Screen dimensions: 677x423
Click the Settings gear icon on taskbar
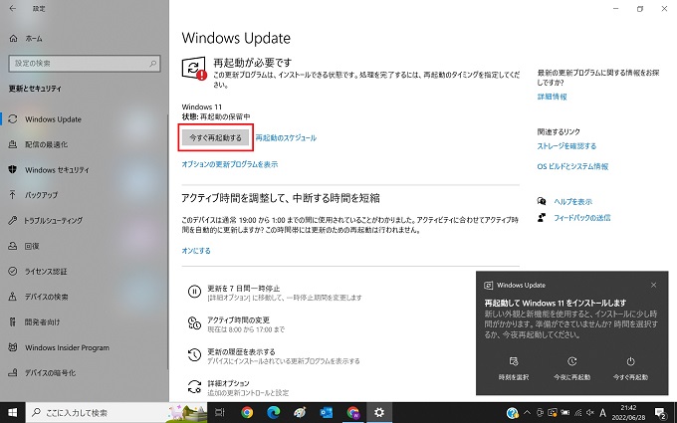click(x=379, y=413)
